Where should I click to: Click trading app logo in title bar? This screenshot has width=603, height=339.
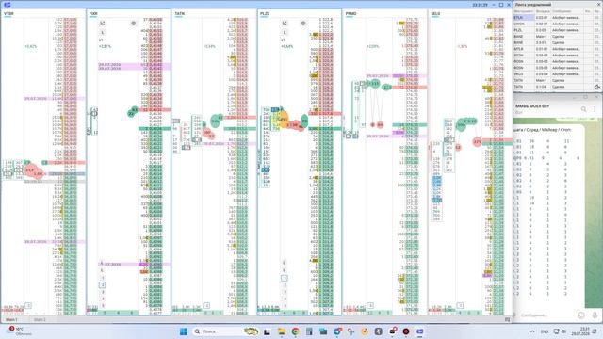coord(7,5)
